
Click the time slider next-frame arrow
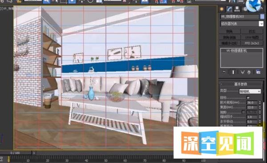click(x=34, y=153)
